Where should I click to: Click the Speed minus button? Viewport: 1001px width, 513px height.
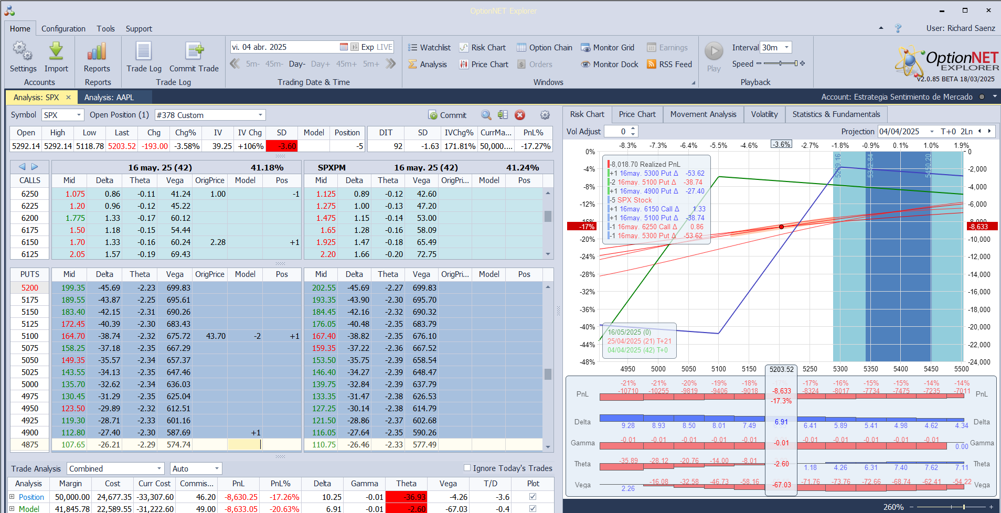[759, 63]
